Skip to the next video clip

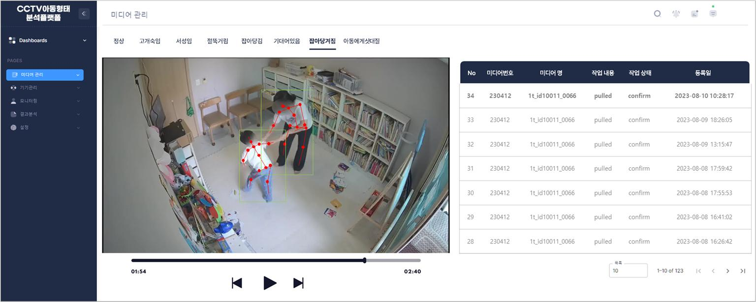[x=298, y=283]
